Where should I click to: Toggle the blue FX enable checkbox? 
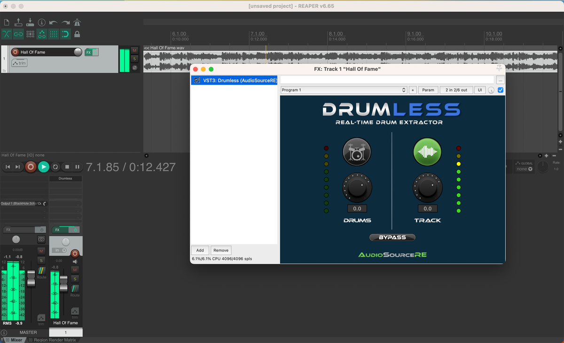pos(500,90)
